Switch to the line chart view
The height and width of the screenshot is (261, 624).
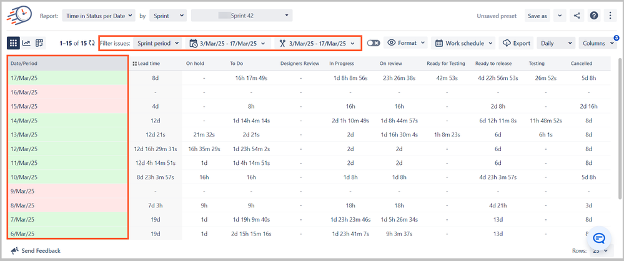click(x=26, y=43)
